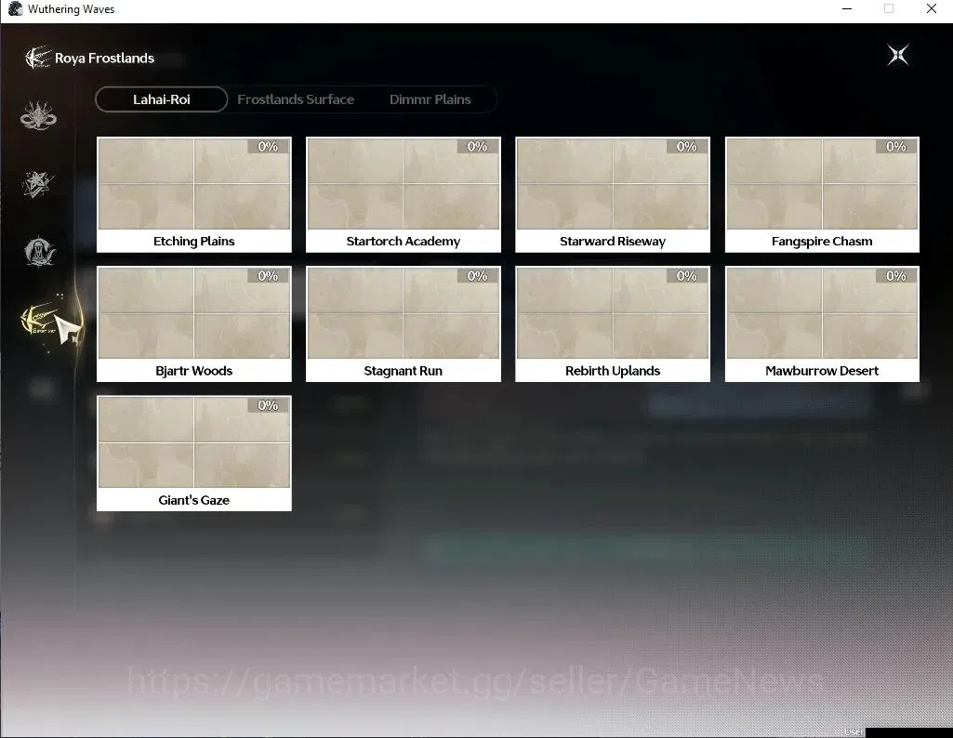Maximize the Wuthering Waves window

[x=889, y=8]
